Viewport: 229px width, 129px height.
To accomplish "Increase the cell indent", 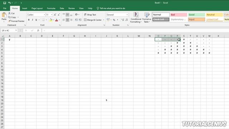I will coord(80,20).
